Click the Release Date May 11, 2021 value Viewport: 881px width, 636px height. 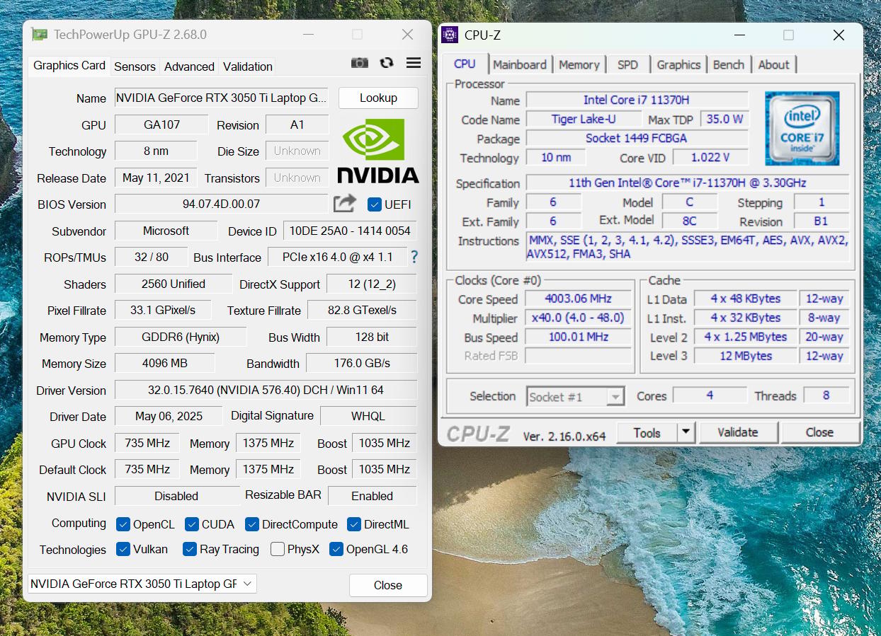click(x=156, y=178)
